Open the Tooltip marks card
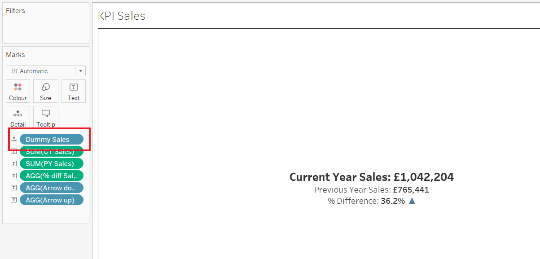The image size is (540, 259). pos(46,118)
